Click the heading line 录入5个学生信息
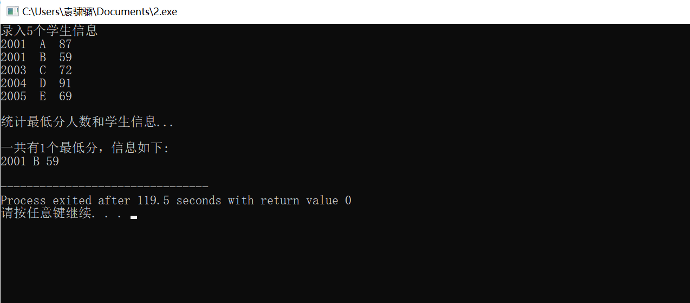This screenshot has height=303, width=690. [x=49, y=31]
